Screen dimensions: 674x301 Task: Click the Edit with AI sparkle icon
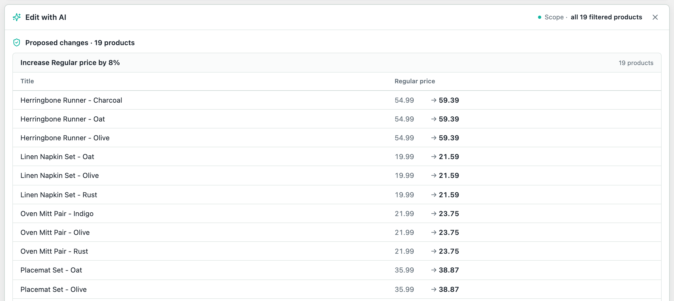(17, 17)
